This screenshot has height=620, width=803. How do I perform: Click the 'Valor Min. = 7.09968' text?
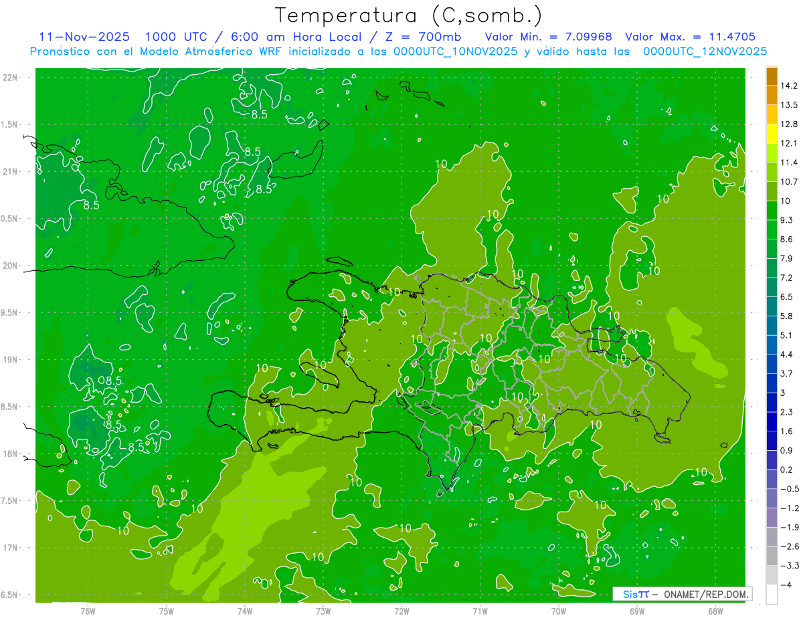tap(549, 37)
